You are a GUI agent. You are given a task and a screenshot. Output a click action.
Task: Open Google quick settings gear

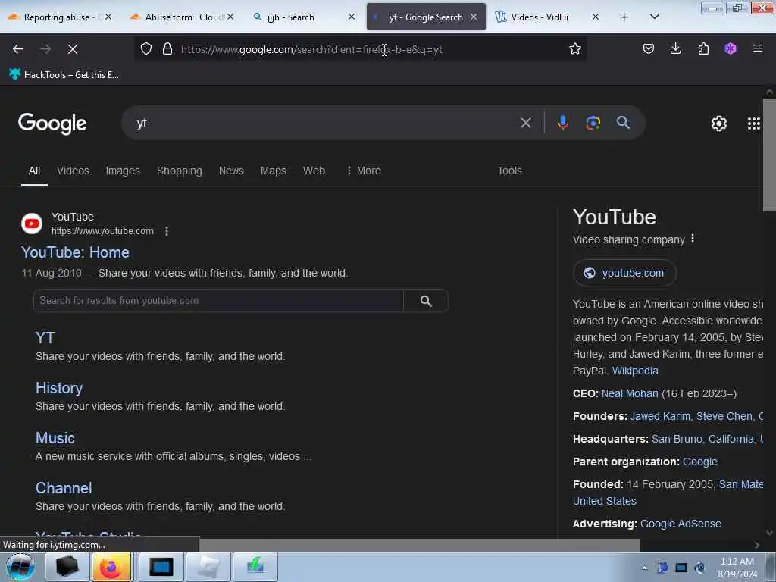click(x=718, y=124)
